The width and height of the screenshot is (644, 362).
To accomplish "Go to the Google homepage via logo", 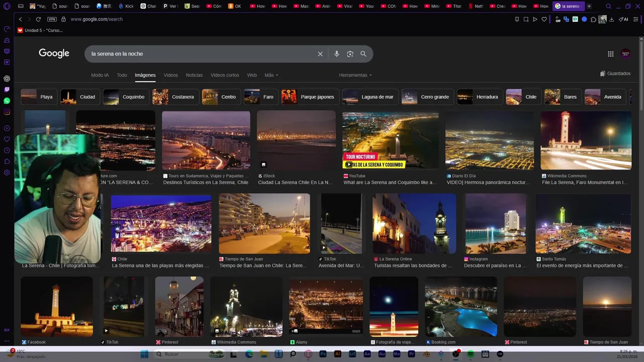I will coord(54,53).
